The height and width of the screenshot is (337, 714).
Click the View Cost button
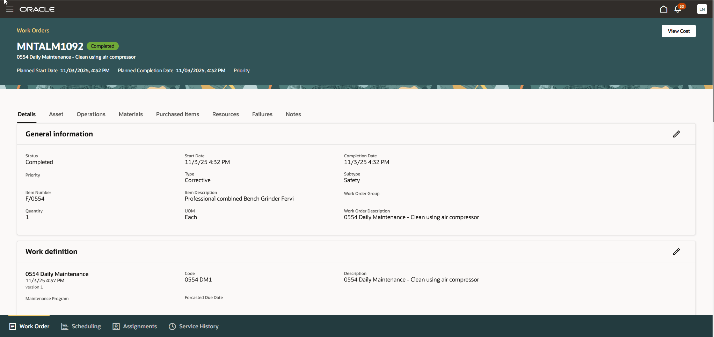[x=678, y=31]
